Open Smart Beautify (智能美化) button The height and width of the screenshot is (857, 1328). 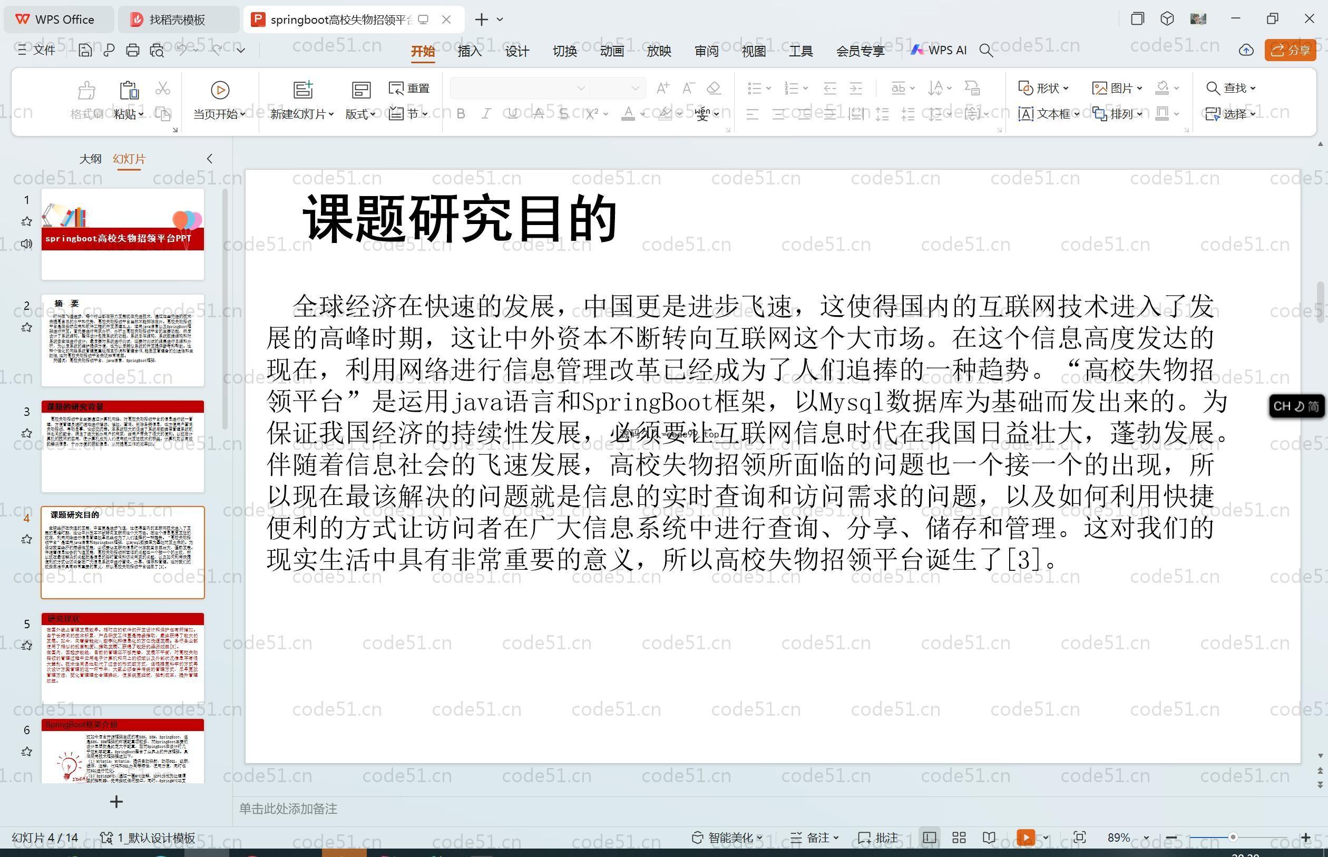pos(727,837)
